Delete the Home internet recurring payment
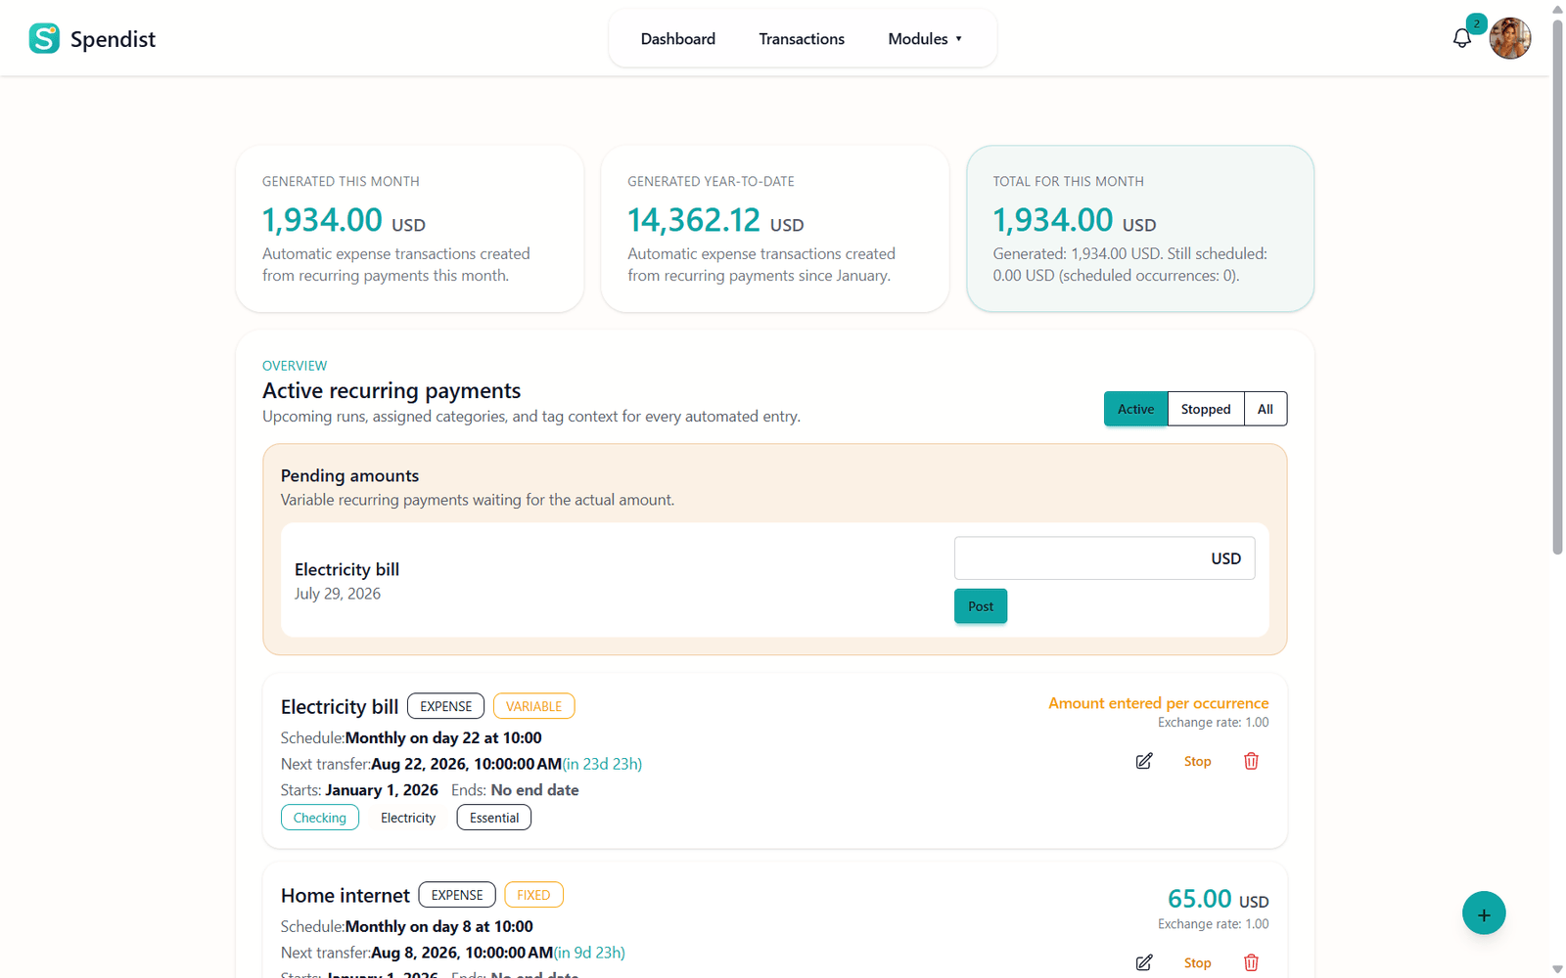This screenshot has width=1566, height=978. coord(1251,962)
